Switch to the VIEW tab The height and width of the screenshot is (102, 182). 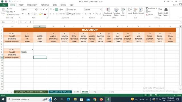point(71,5)
